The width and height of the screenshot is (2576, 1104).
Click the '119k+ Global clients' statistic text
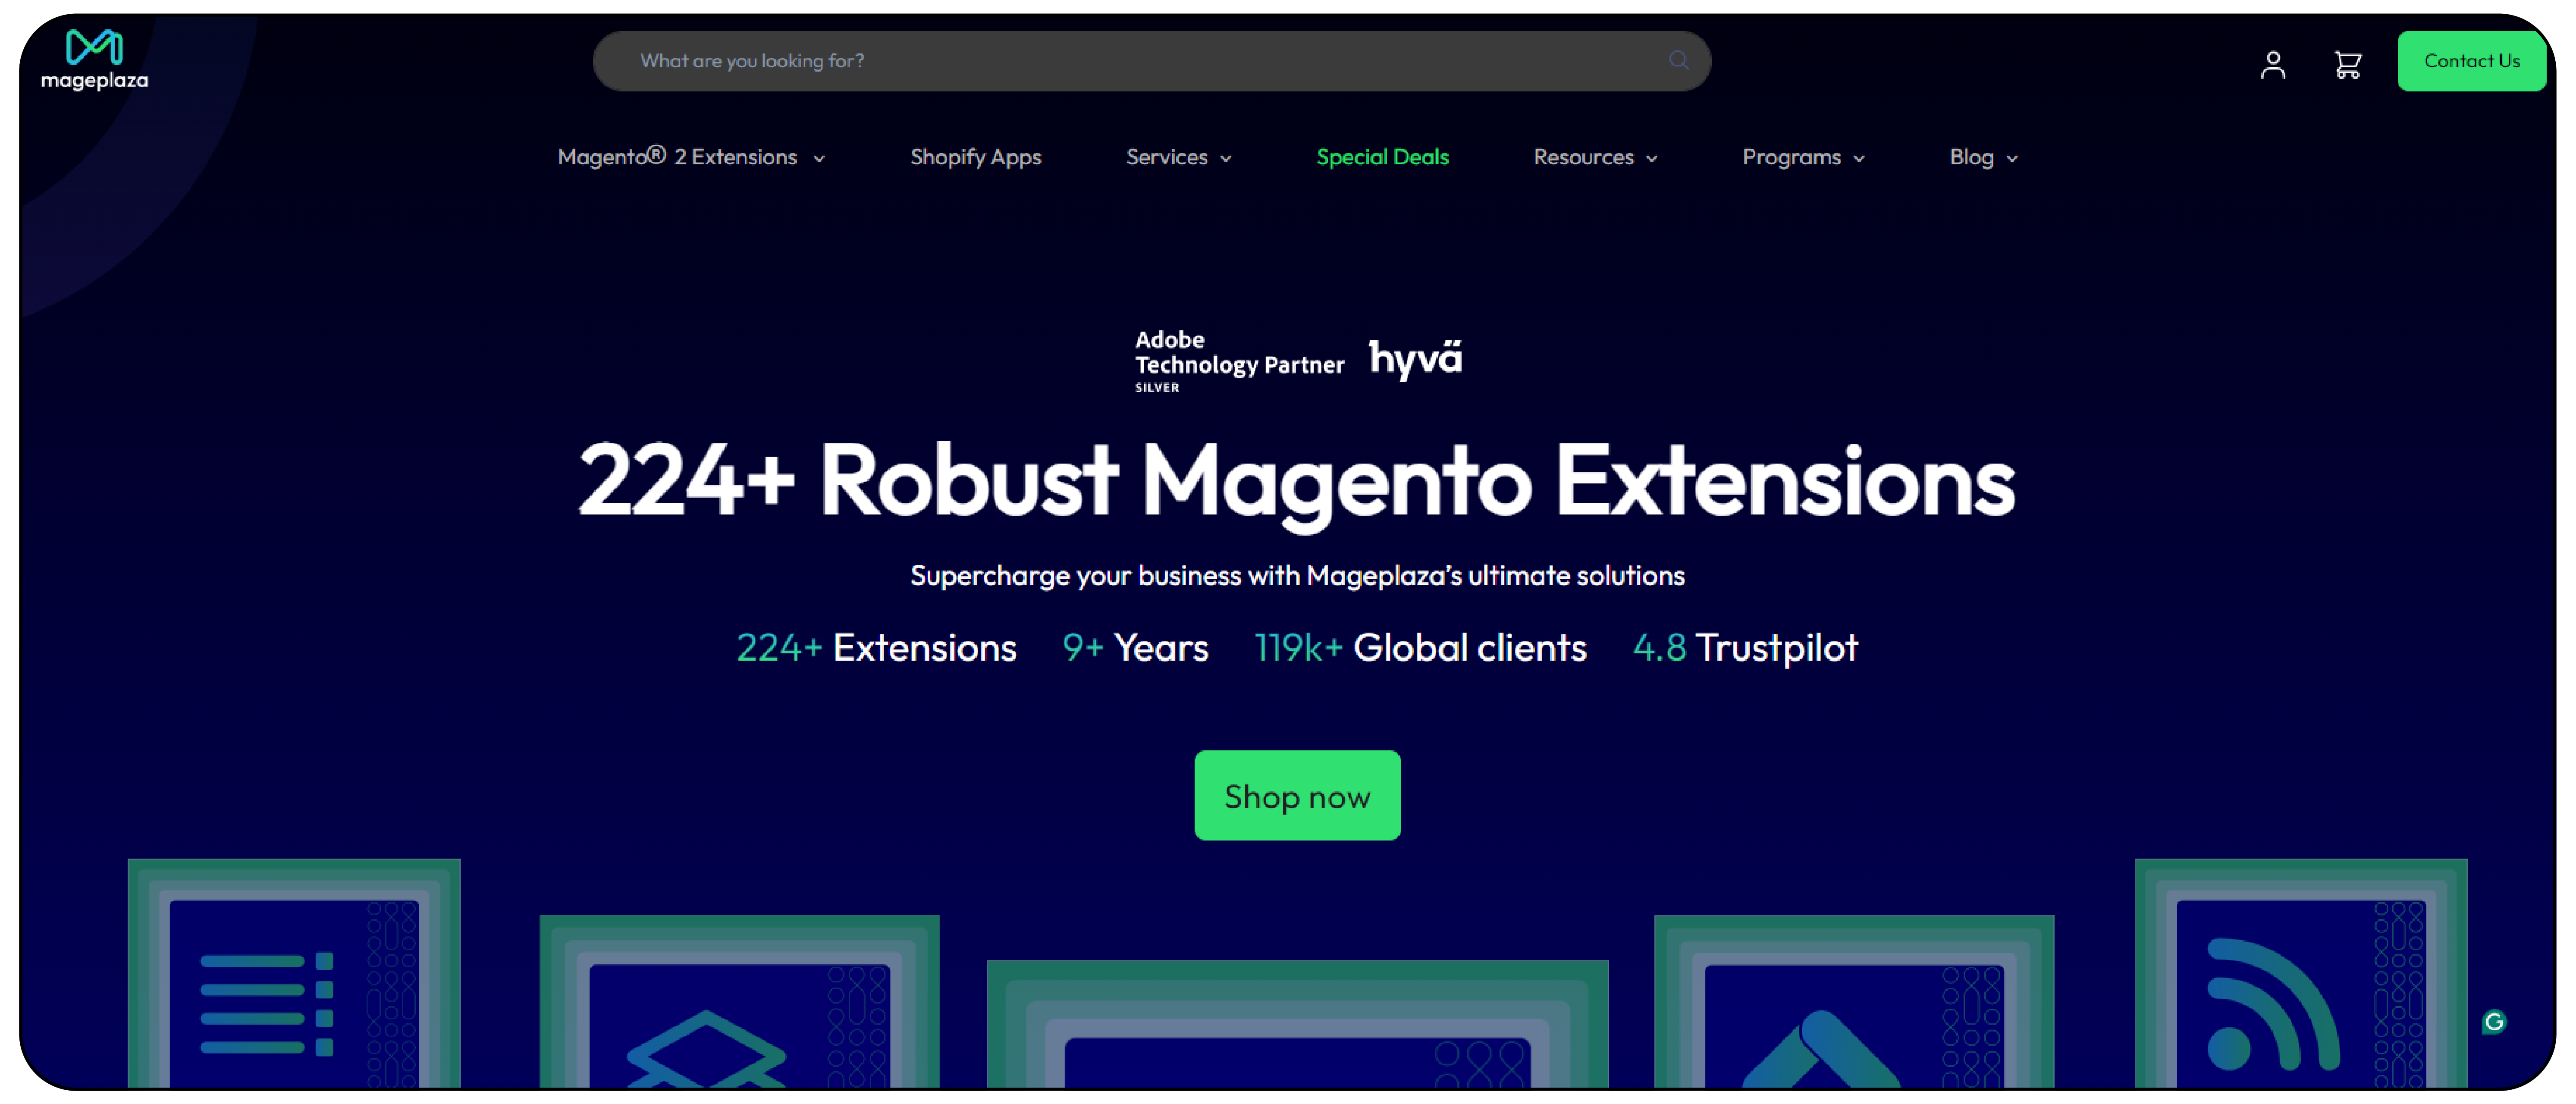click(1420, 648)
